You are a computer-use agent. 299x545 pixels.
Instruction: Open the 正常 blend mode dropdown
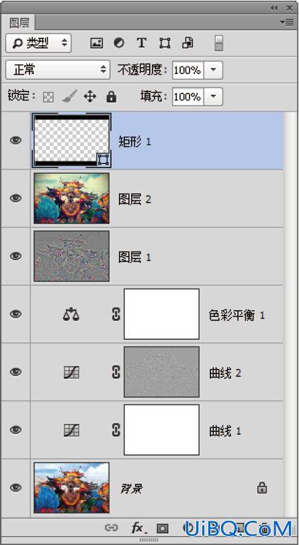(58, 70)
